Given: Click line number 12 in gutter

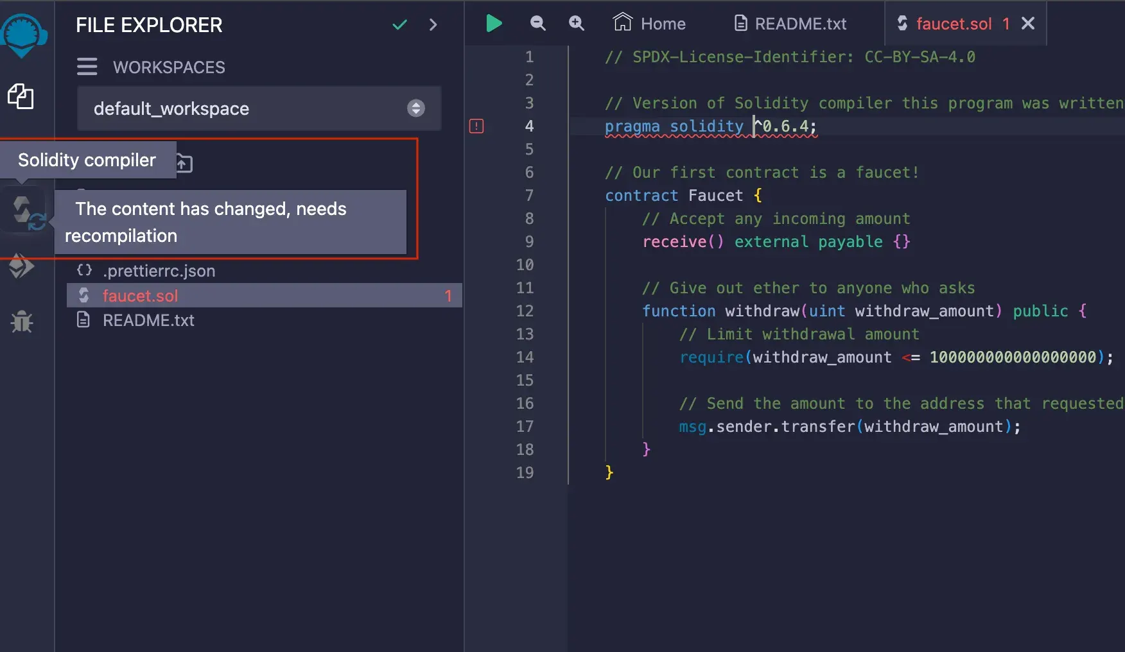Looking at the screenshot, I should pyautogui.click(x=525, y=311).
